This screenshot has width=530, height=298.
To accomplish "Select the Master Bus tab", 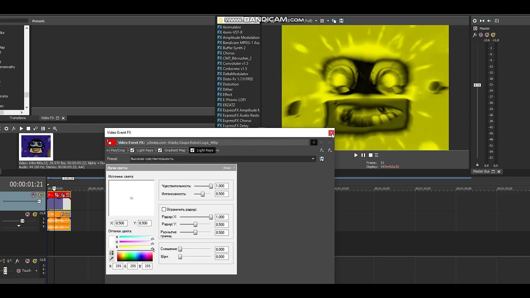I will (x=481, y=171).
